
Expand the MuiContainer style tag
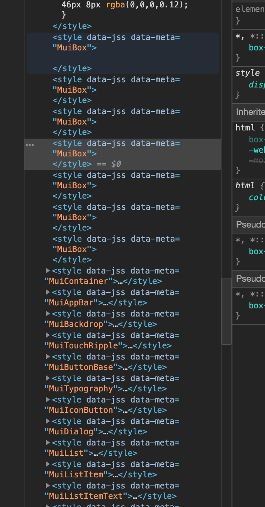48,271
